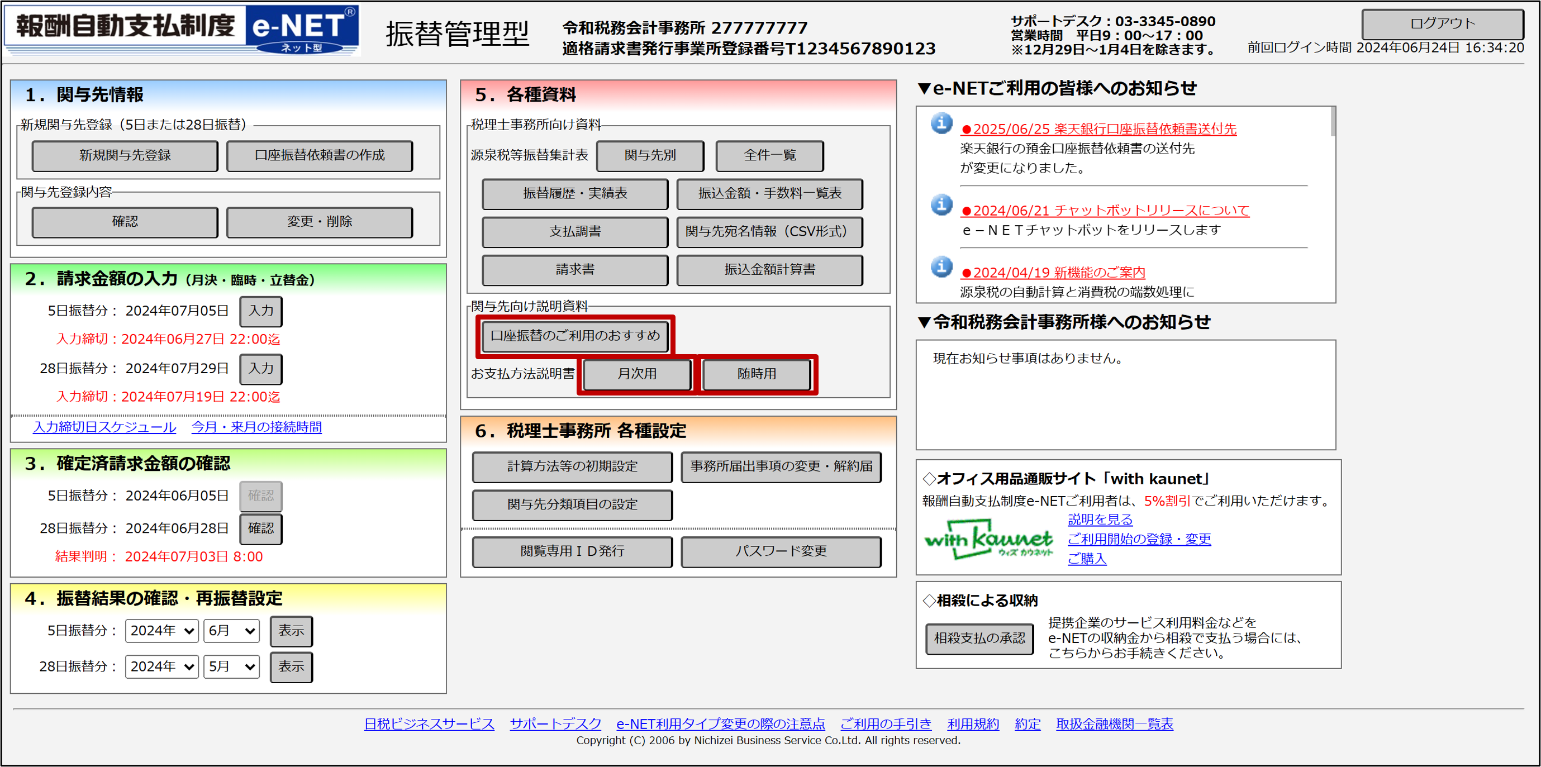Screen dimensions: 1541x767
Task: Open the year dropdown for 28日振替分
Action: (161, 667)
